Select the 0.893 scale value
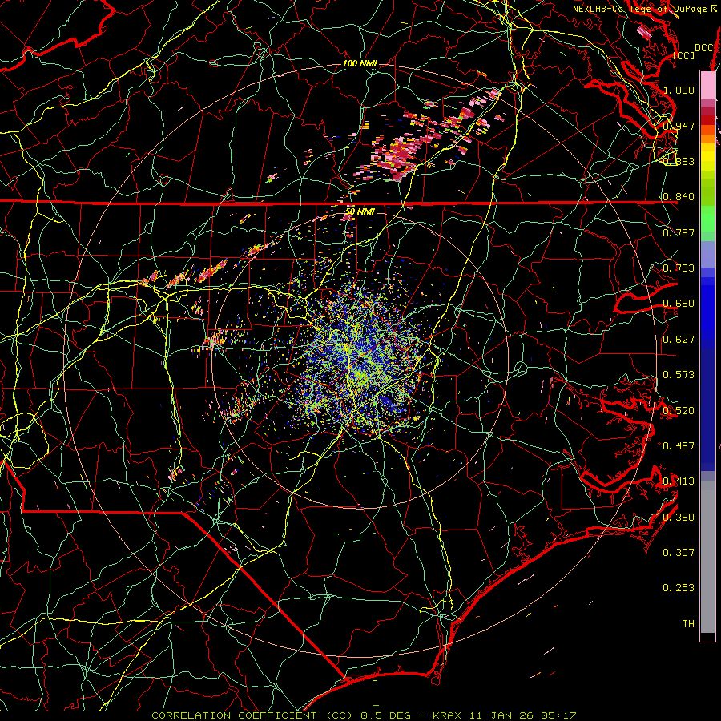Image resolution: width=721 pixels, height=721 pixels. pyautogui.click(x=679, y=161)
